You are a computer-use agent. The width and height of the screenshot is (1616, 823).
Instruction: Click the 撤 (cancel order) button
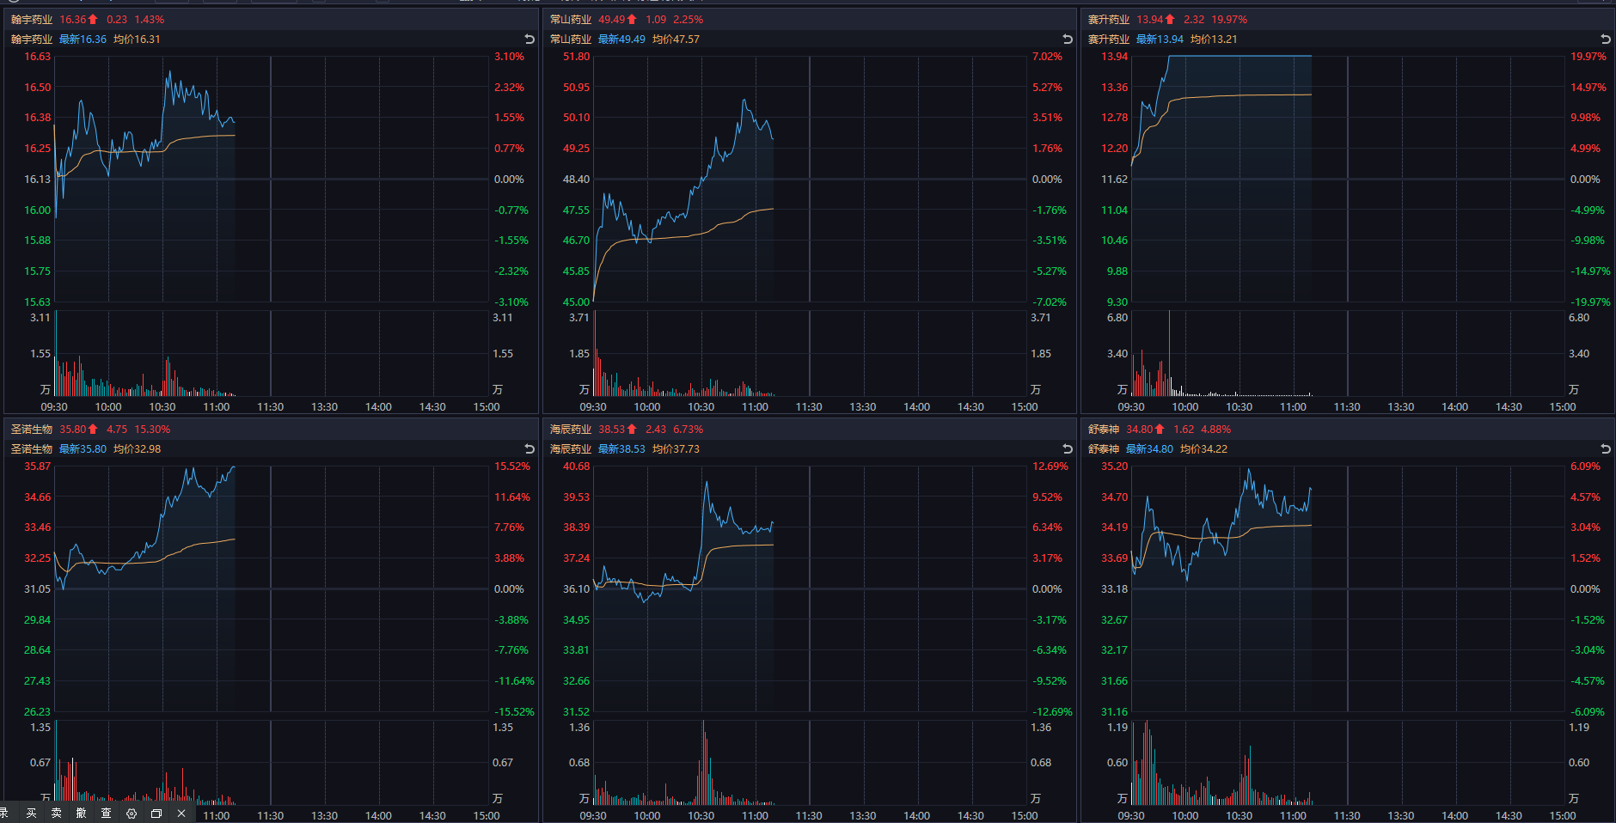[82, 813]
